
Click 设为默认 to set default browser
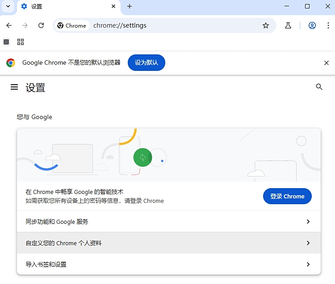[x=147, y=63]
